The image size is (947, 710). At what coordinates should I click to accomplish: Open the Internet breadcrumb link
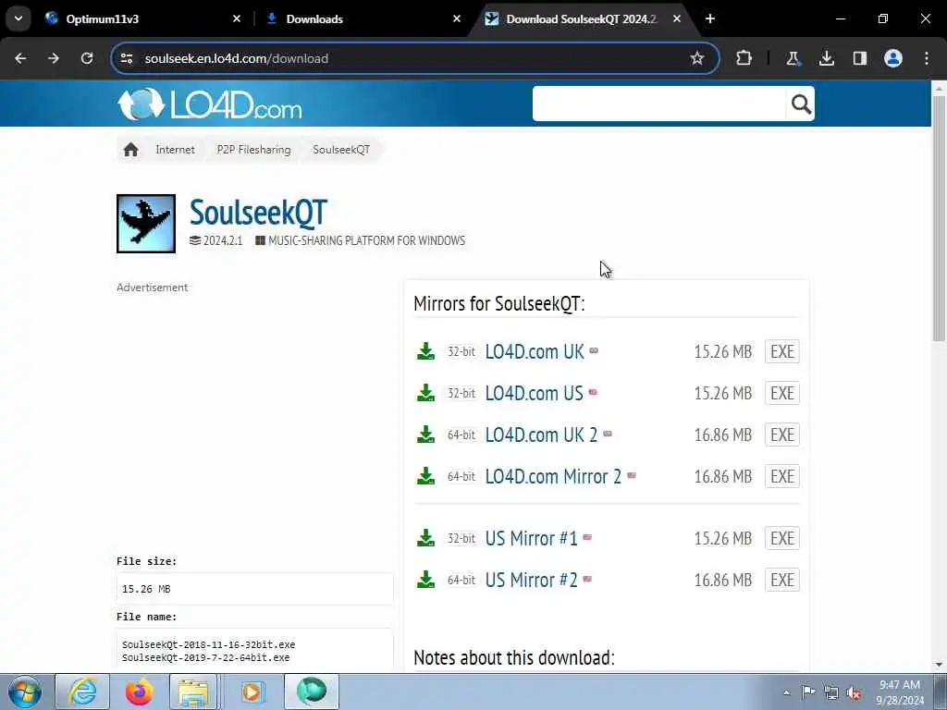175,150
